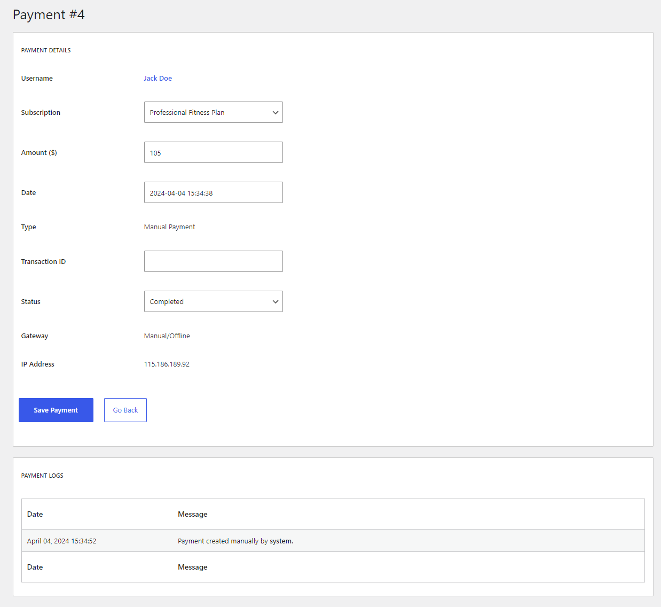
Task: Select log message Payment created manually by system
Action: click(x=235, y=541)
